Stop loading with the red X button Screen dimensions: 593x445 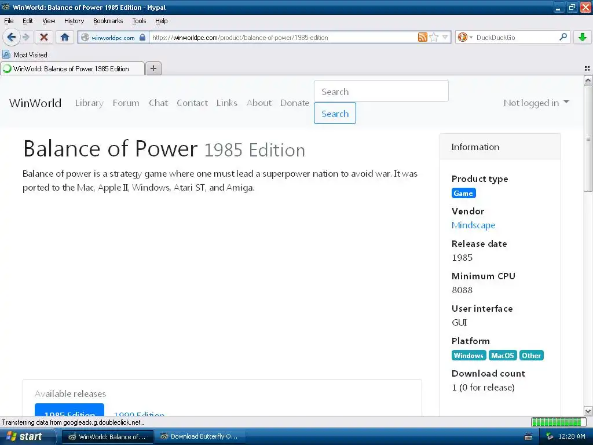(44, 37)
